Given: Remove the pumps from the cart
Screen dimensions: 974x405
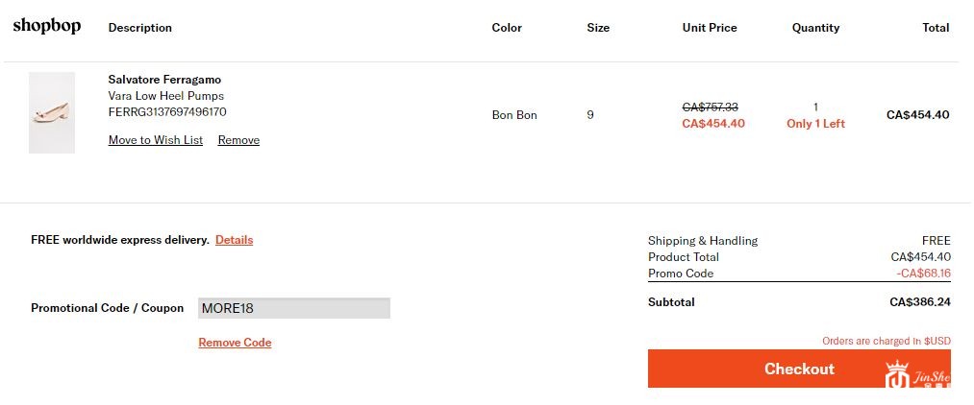Looking at the screenshot, I should pos(238,140).
